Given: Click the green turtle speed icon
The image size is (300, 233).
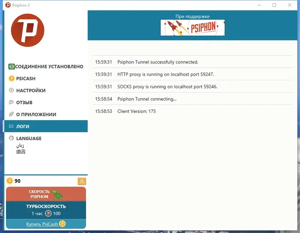Looking at the screenshot, I should pos(57,194).
